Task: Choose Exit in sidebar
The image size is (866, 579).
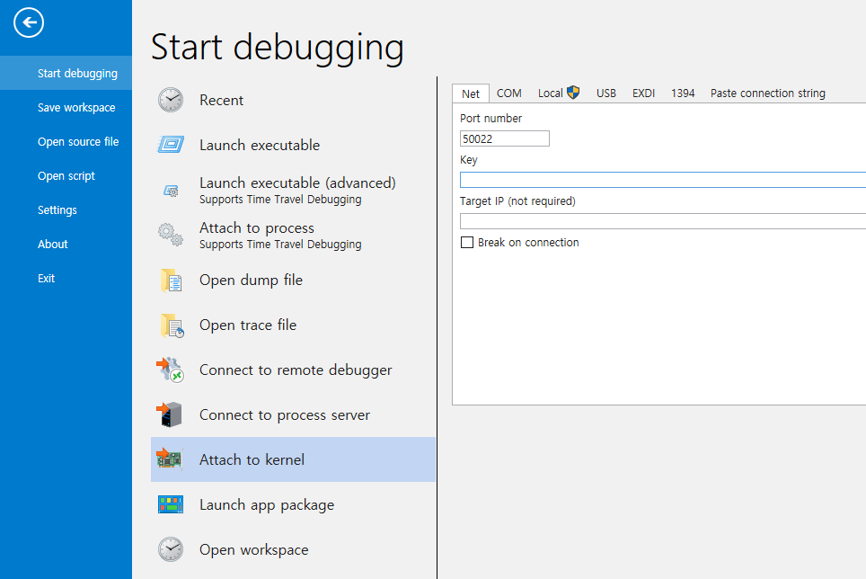Action: pos(66,279)
